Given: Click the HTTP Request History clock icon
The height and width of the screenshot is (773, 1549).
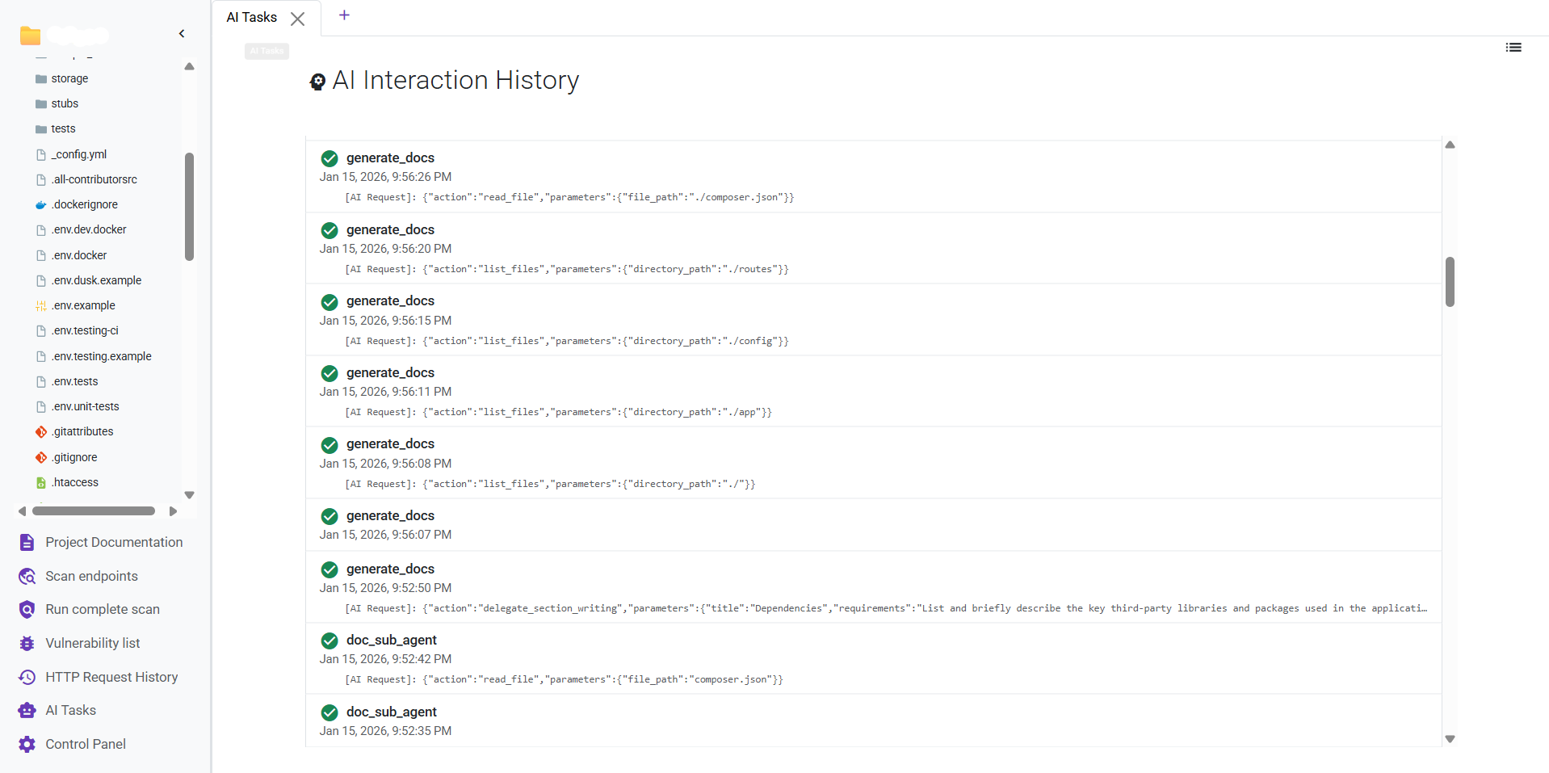Looking at the screenshot, I should [27, 677].
